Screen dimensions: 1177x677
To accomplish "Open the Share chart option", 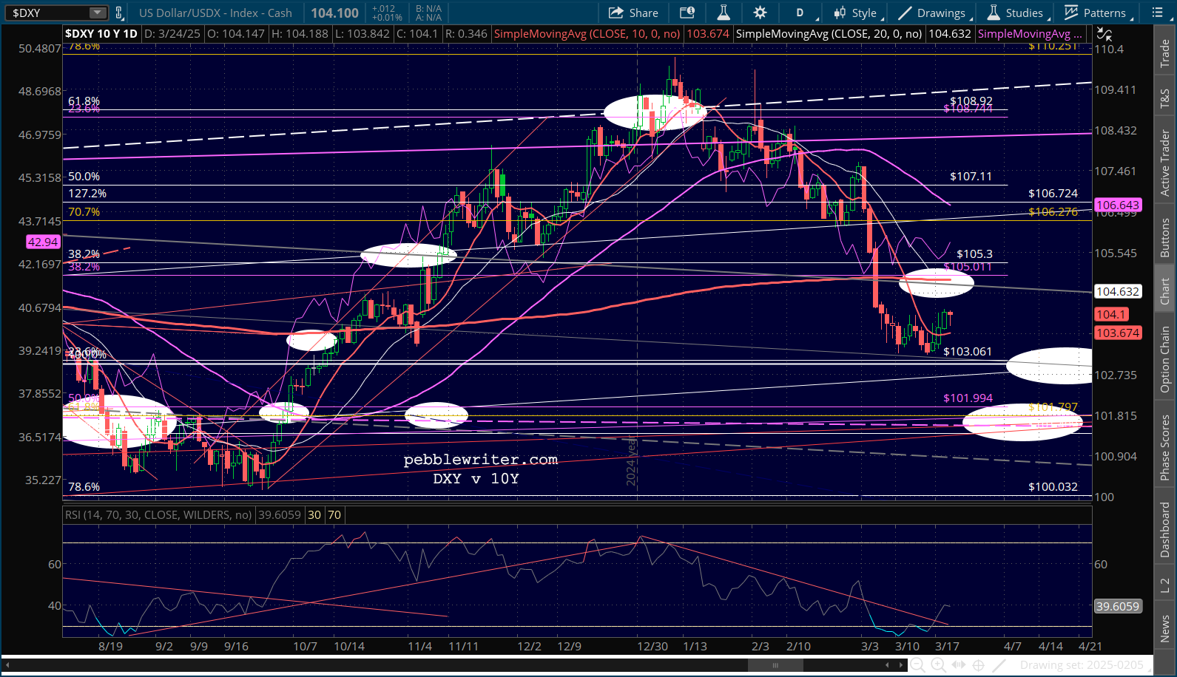I will click(x=633, y=13).
